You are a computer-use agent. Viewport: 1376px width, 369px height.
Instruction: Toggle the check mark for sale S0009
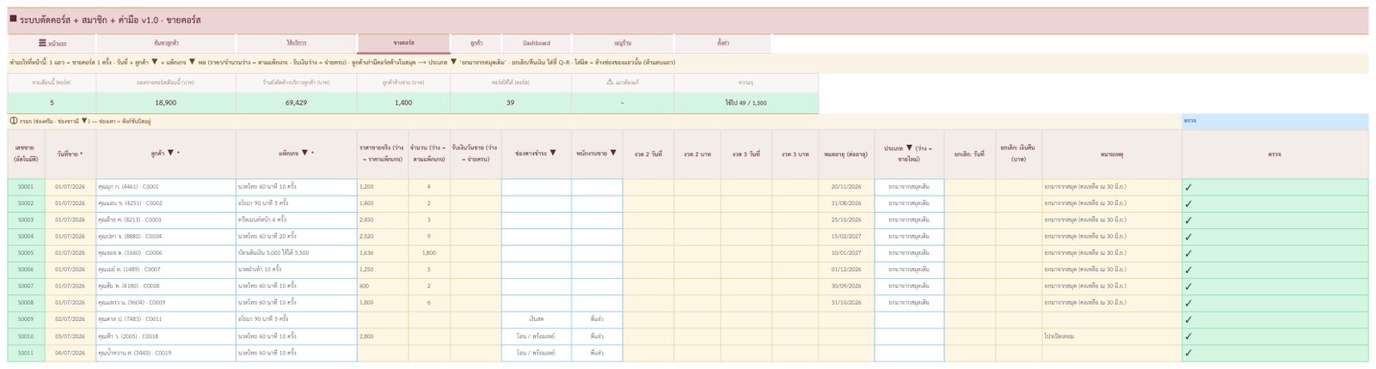(1189, 319)
